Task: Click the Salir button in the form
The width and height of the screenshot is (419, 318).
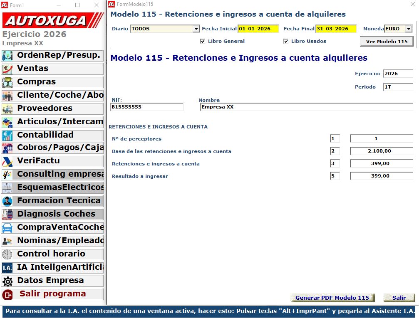Action: 399,298
